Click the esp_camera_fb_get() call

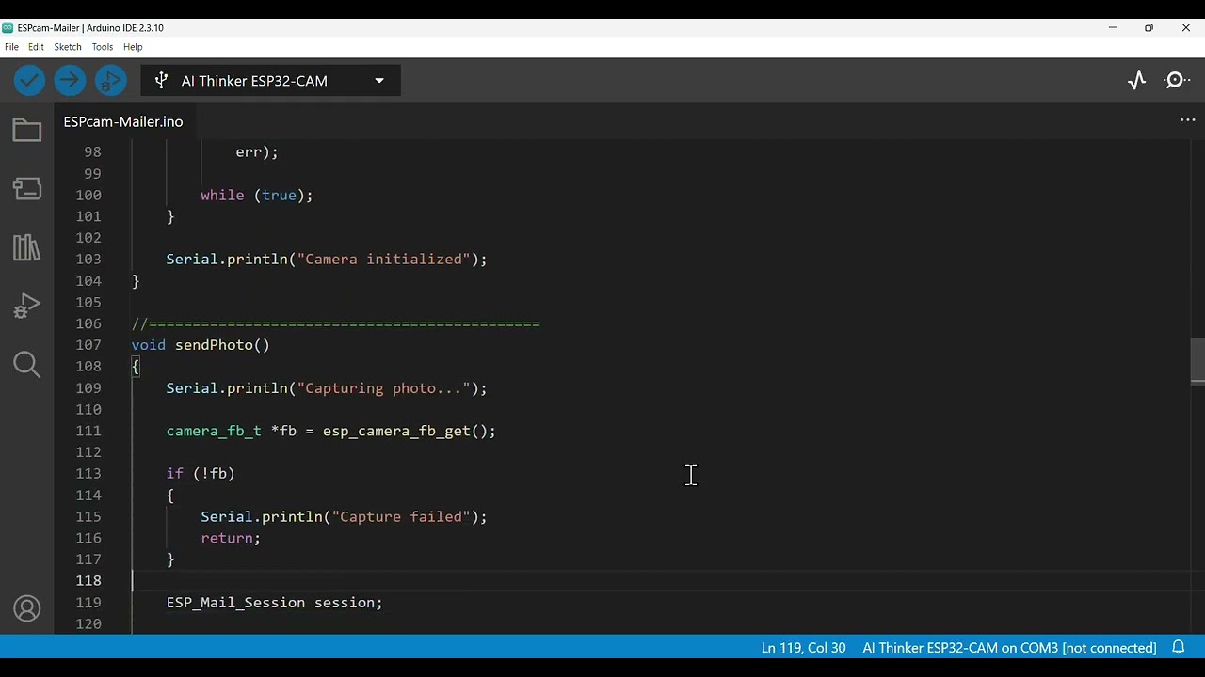point(405,431)
